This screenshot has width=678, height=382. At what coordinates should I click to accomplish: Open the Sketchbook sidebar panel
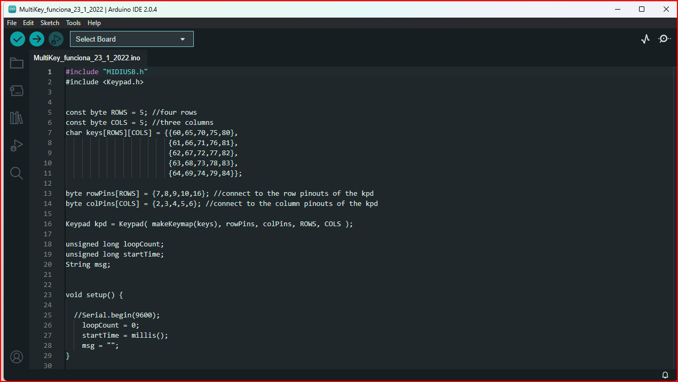coord(16,63)
